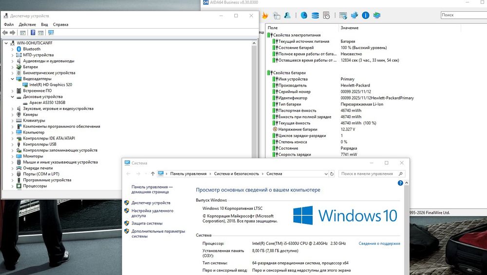Click the System window scrollbar up arrow
Viewport: 487px width, 275px height.
407,183
